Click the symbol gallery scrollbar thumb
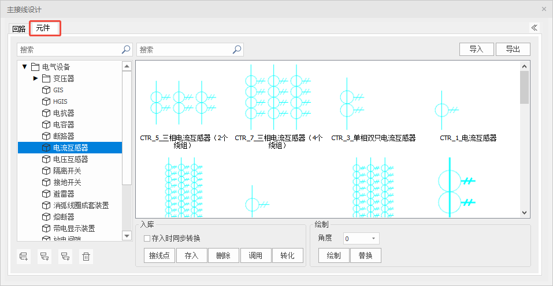 click(x=525, y=87)
